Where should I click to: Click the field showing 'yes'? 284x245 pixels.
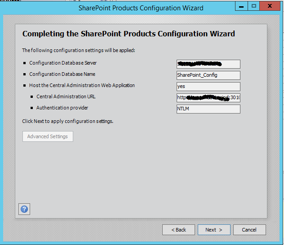point(209,87)
